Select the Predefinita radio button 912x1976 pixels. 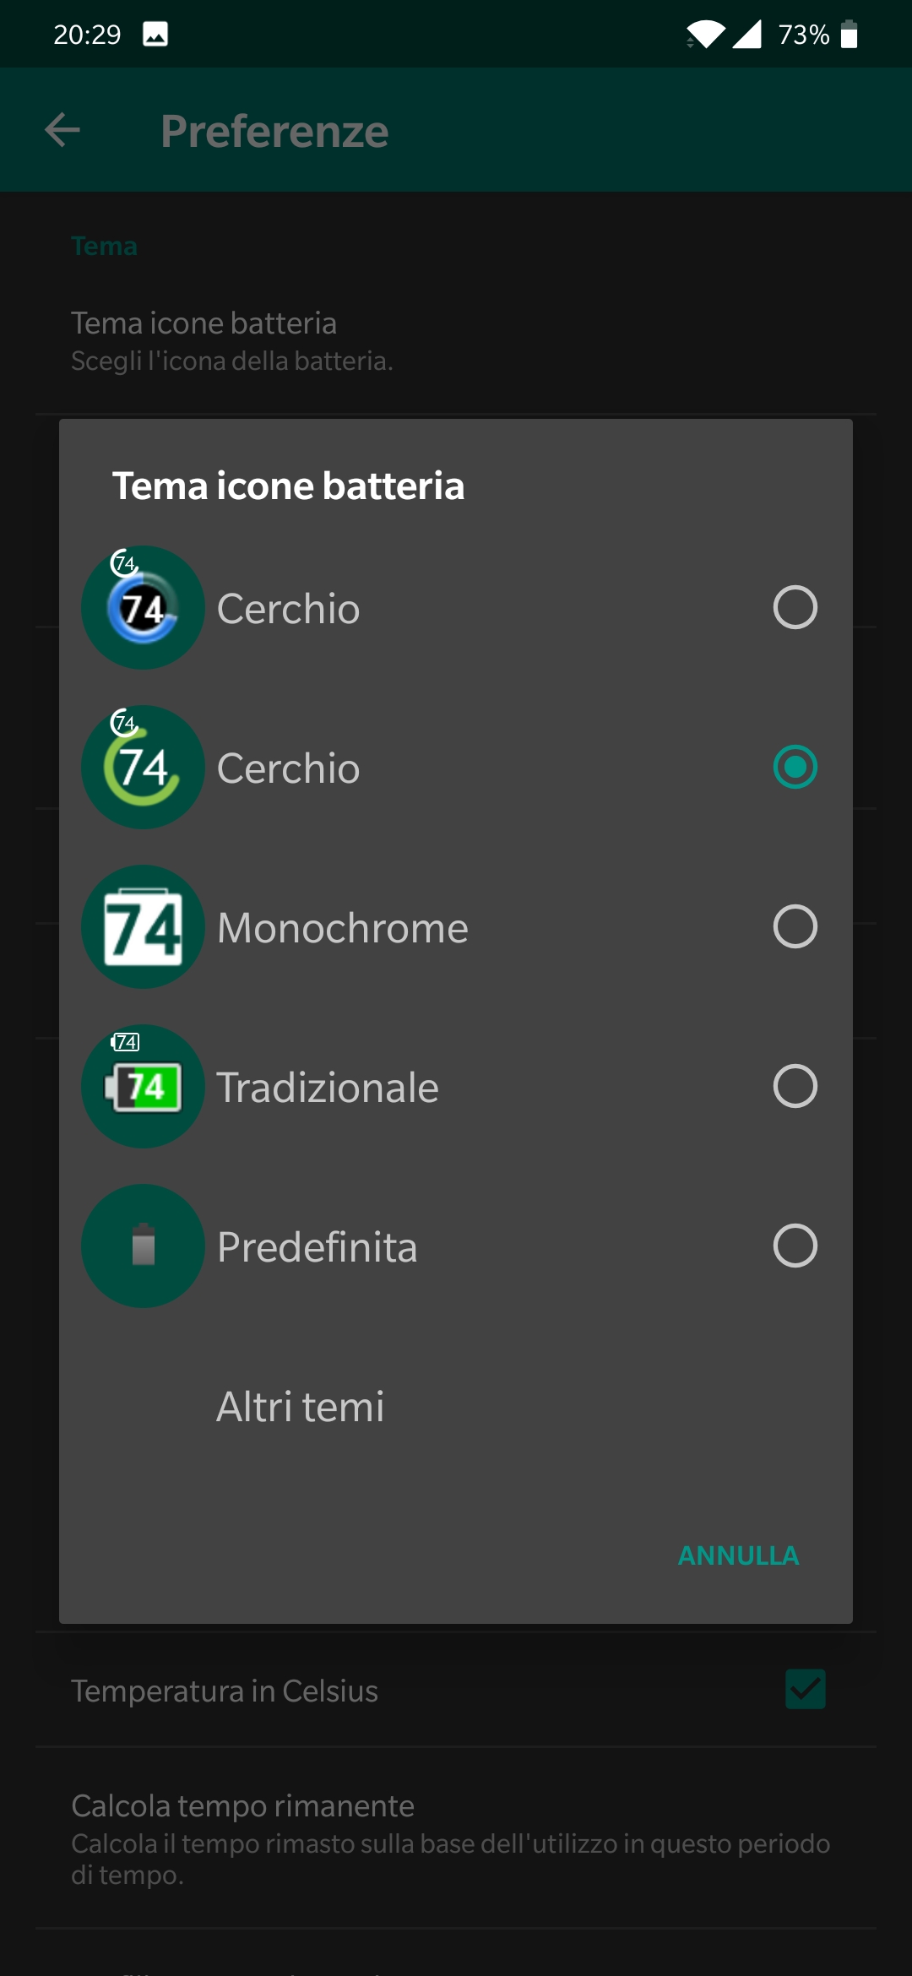click(x=795, y=1246)
